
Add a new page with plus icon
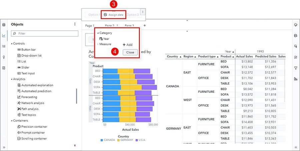(x=145, y=25)
